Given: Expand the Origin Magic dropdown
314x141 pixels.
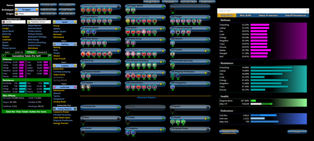Looking at the screenshot, I should tap(26, 14).
